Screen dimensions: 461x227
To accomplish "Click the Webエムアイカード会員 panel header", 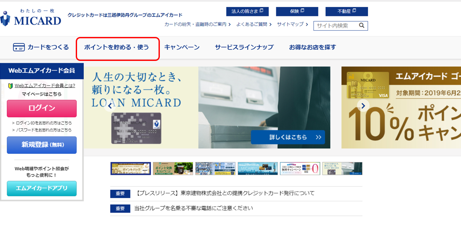I will click(42, 71).
